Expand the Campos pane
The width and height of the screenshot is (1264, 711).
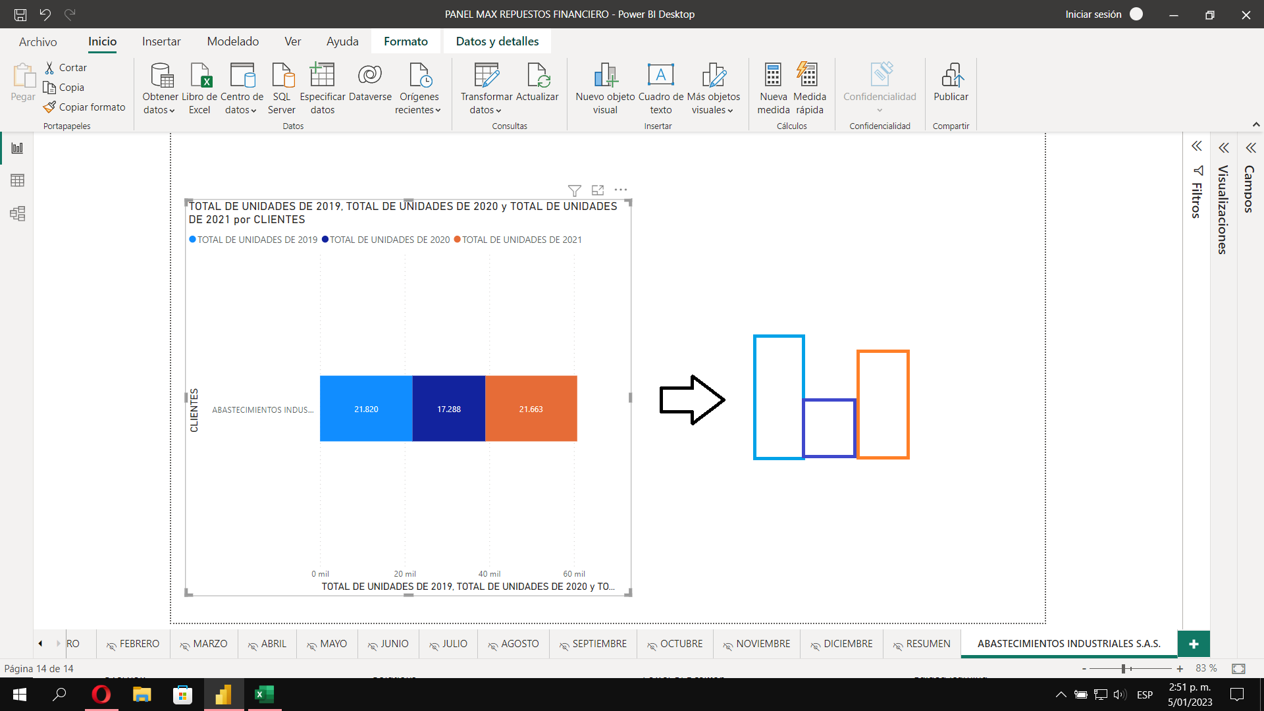[1251, 148]
